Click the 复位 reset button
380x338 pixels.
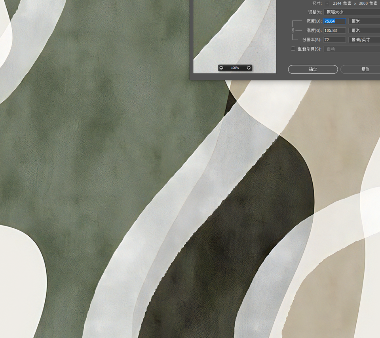click(360, 69)
